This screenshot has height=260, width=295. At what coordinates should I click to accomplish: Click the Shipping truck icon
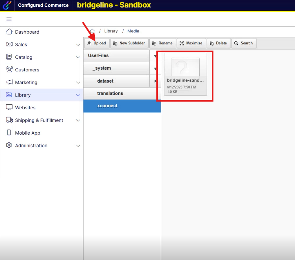(x=10, y=120)
